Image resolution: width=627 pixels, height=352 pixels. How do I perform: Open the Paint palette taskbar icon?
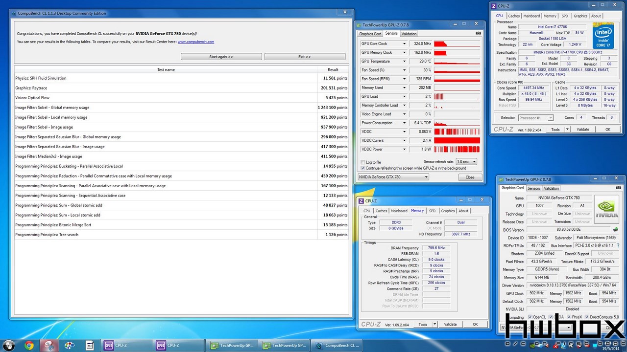point(69,346)
